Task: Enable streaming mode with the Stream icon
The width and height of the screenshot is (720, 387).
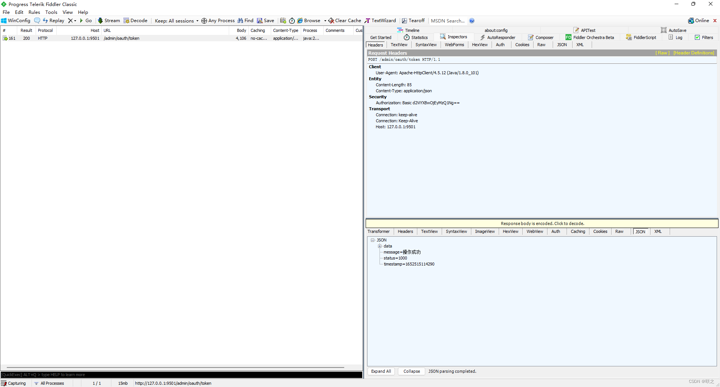Action: click(x=109, y=21)
